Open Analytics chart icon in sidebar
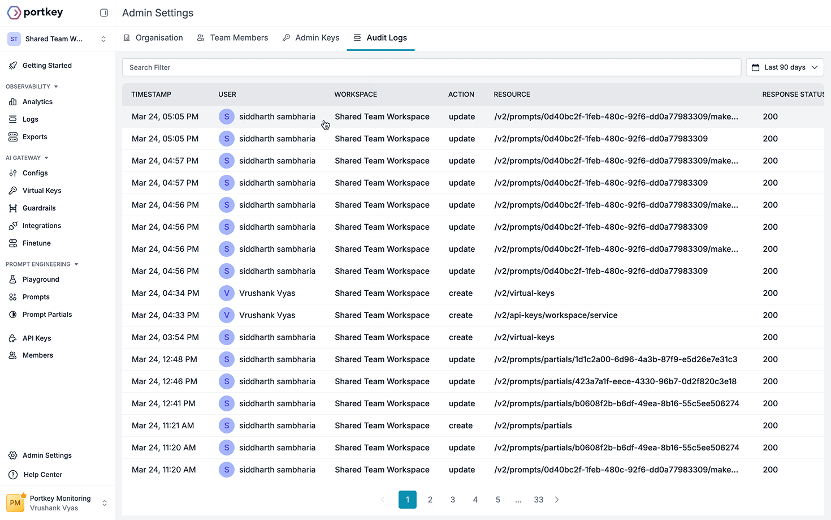 pos(13,102)
